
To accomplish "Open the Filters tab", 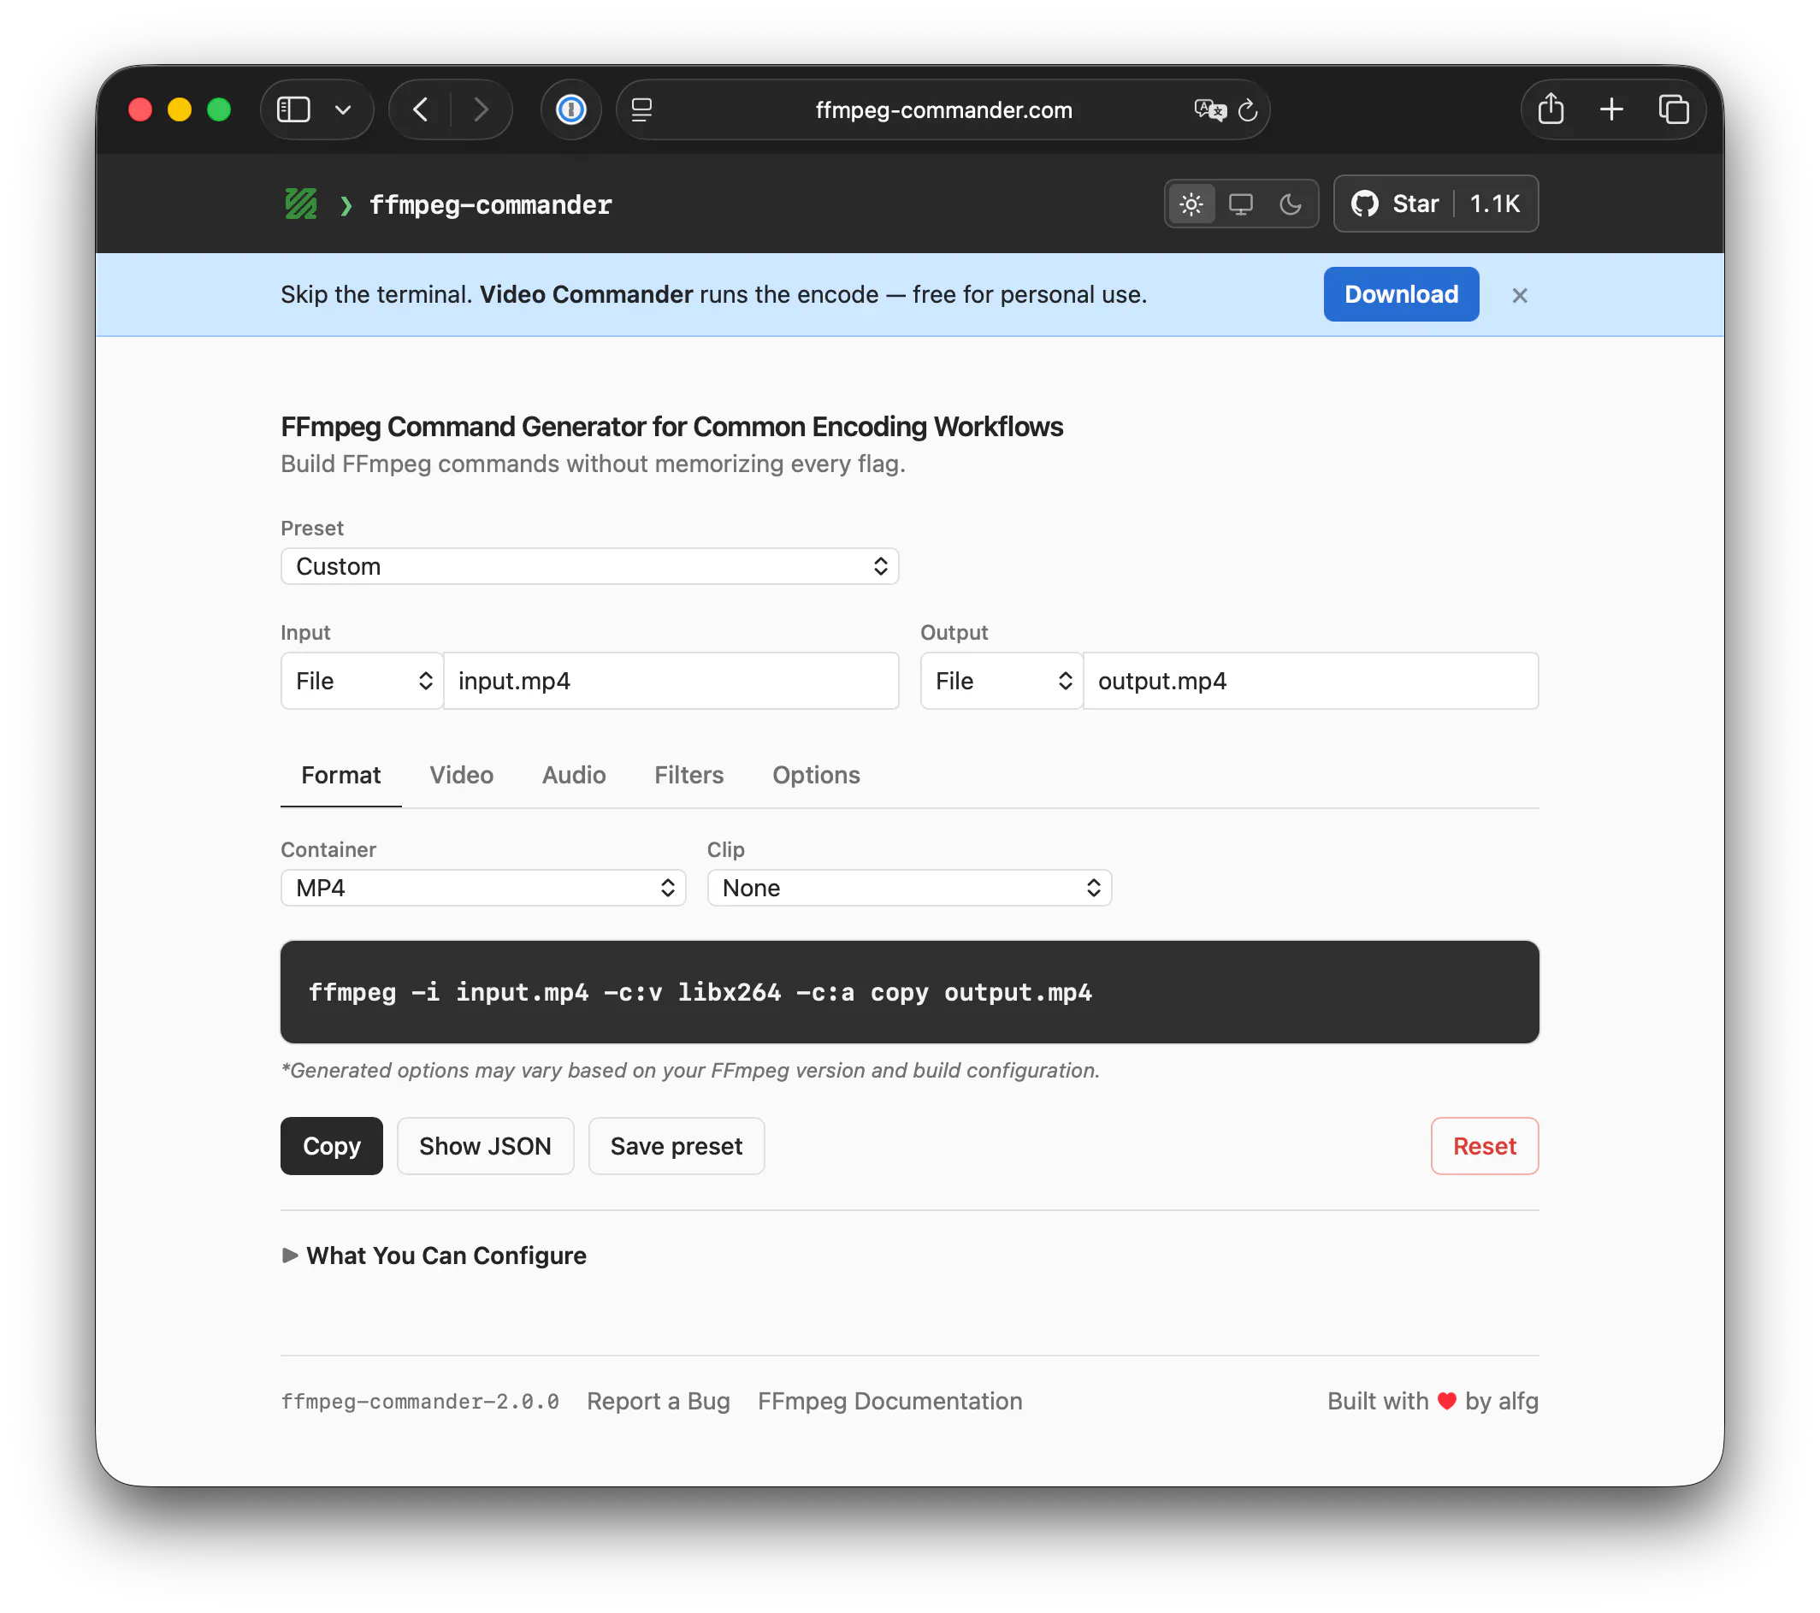I will [x=689, y=776].
